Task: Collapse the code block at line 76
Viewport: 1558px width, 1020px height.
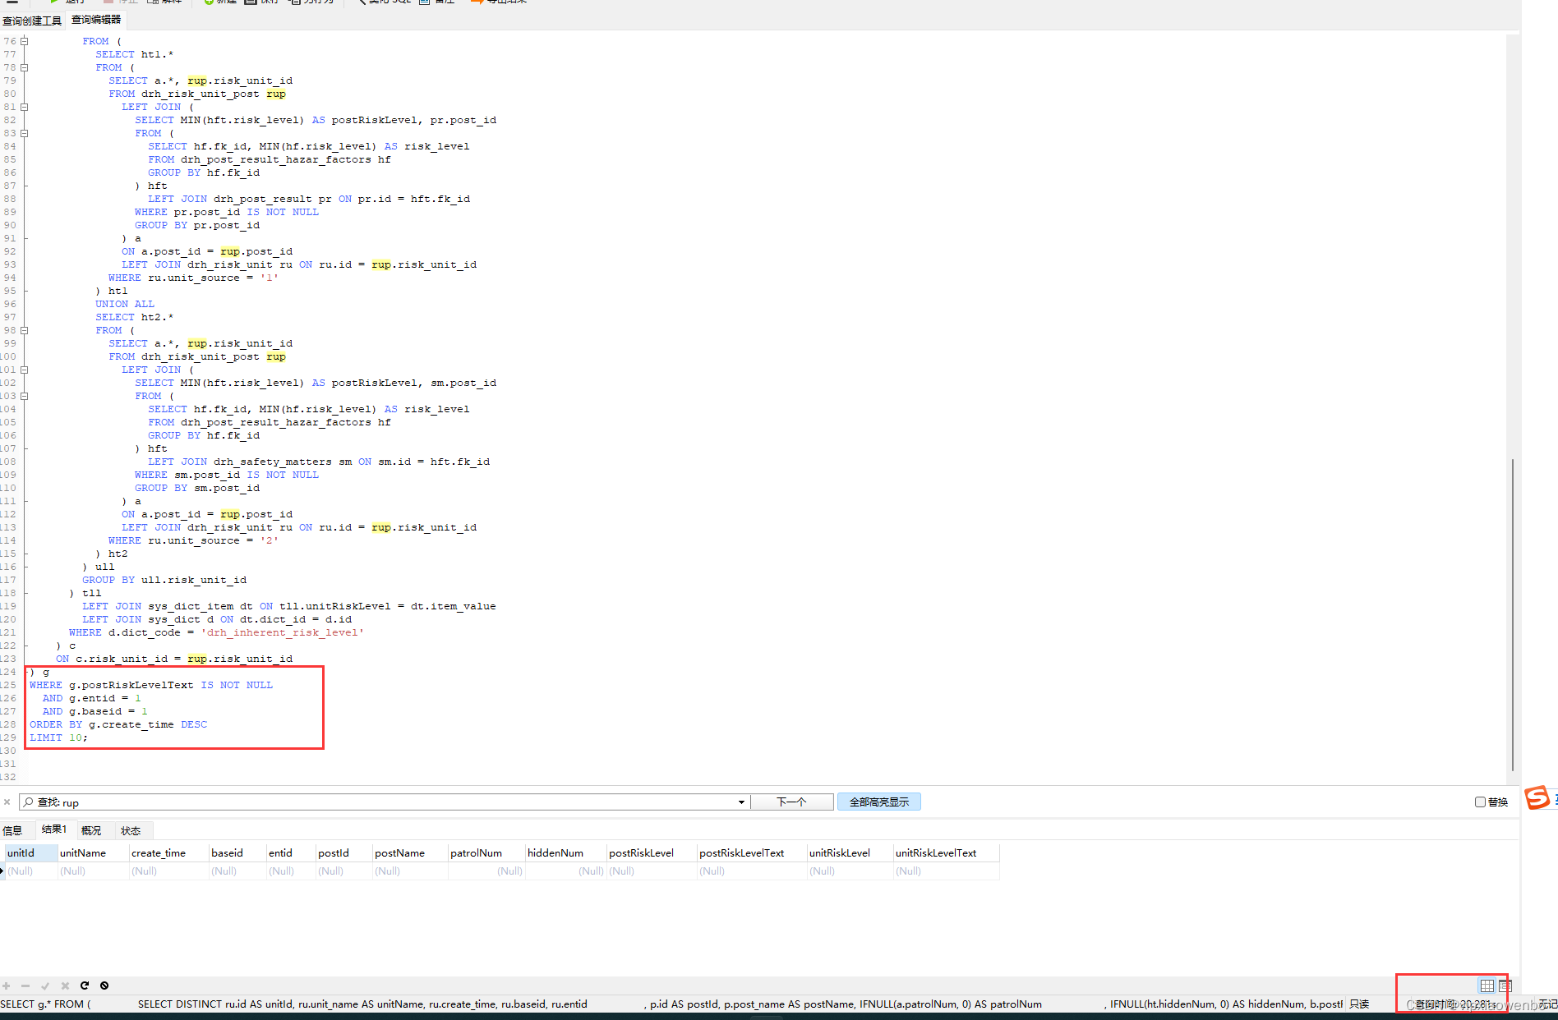Action: 25,41
